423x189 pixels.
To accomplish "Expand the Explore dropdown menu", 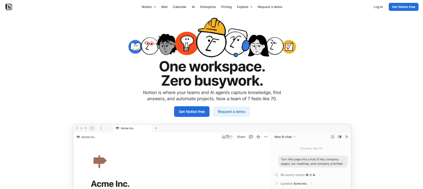I will click(245, 7).
